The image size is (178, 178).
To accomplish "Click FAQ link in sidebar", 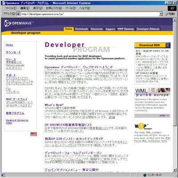I will pos(8,89).
